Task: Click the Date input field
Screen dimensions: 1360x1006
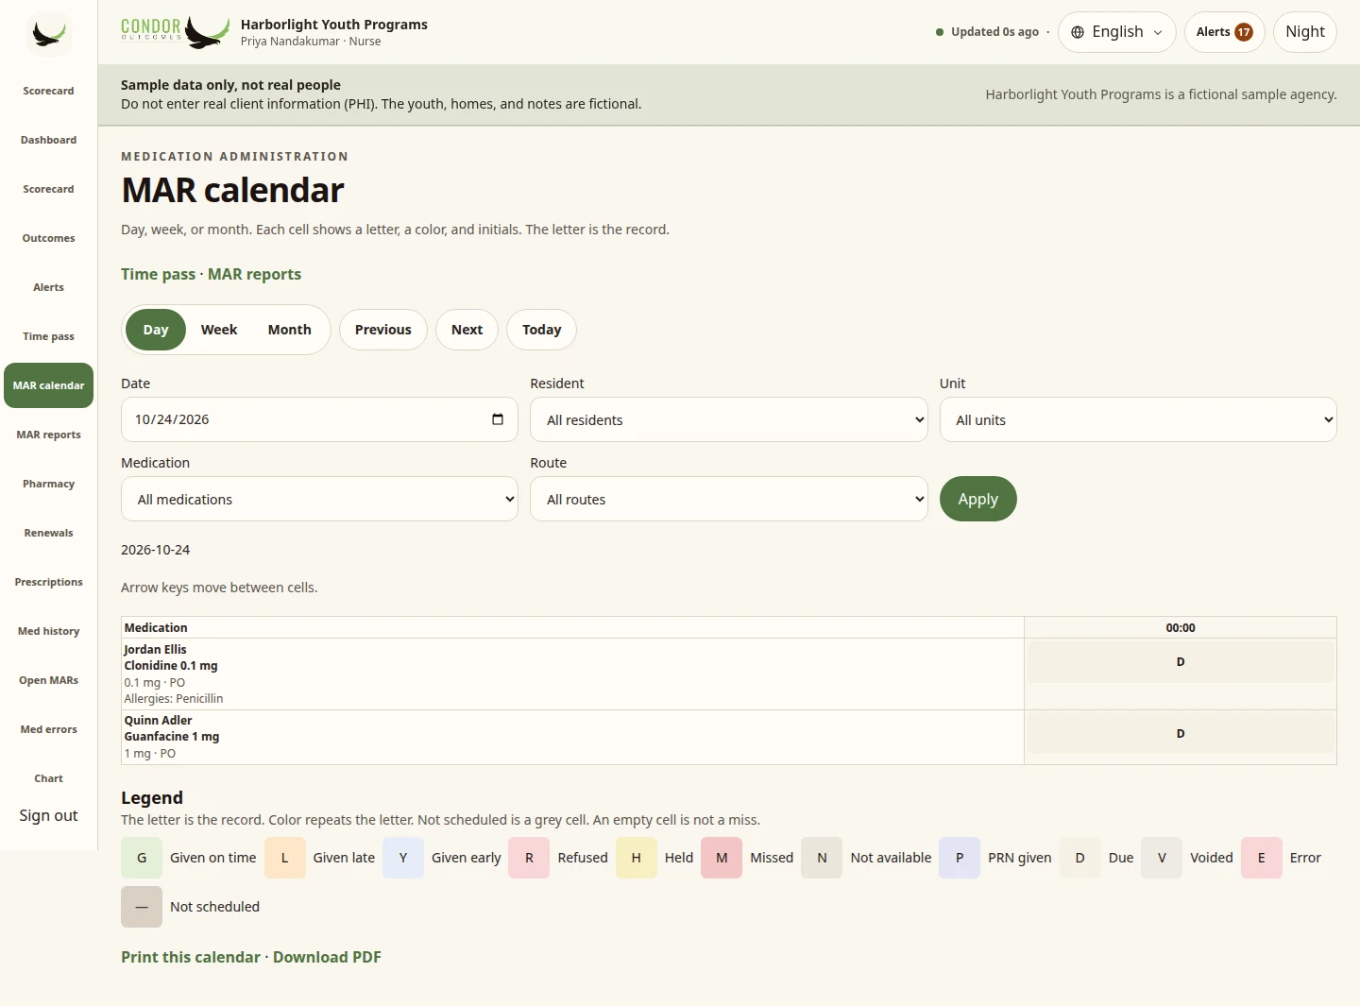Action: click(x=319, y=419)
